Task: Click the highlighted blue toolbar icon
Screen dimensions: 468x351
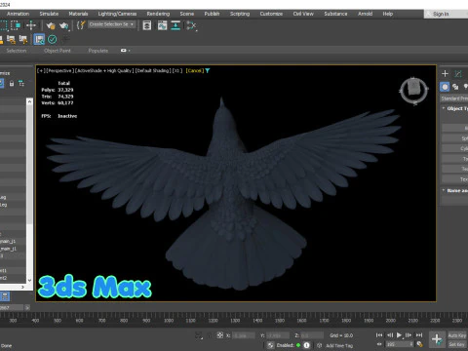Action: [x=39, y=39]
